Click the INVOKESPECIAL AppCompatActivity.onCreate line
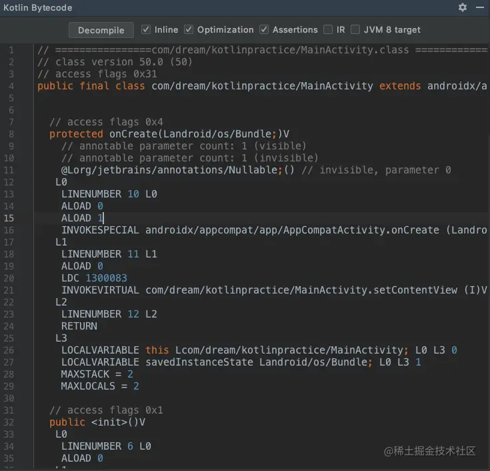 [x=274, y=230]
